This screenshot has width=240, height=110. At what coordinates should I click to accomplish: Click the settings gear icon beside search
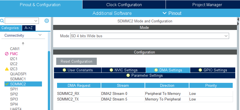(x=47, y=21)
